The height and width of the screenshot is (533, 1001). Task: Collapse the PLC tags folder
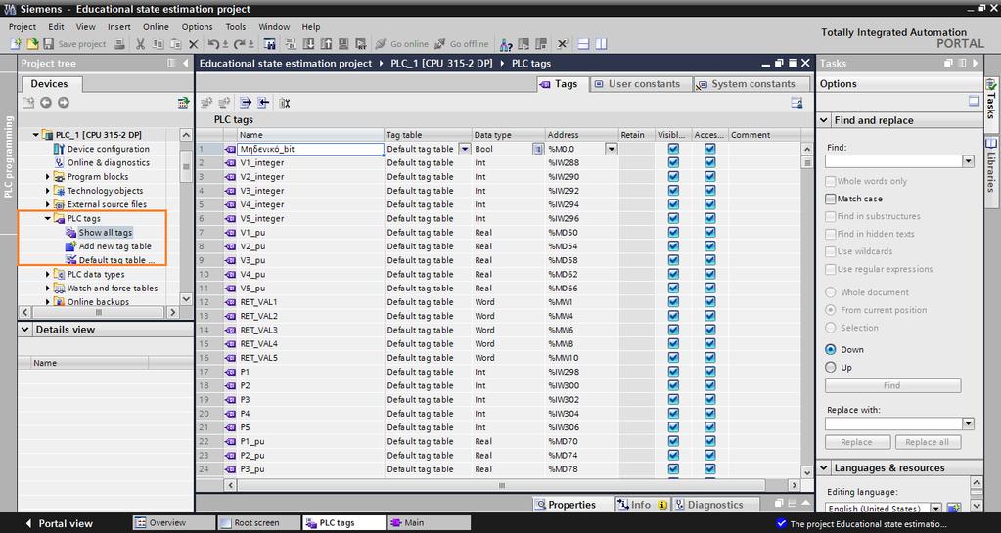pyautogui.click(x=47, y=218)
